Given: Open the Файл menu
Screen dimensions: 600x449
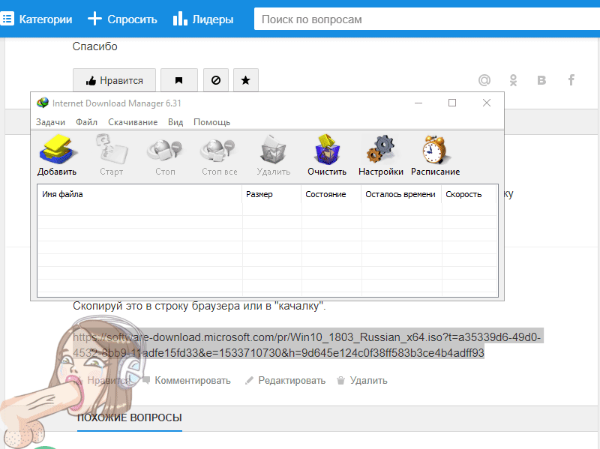Looking at the screenshot, I should click(86, 122).
